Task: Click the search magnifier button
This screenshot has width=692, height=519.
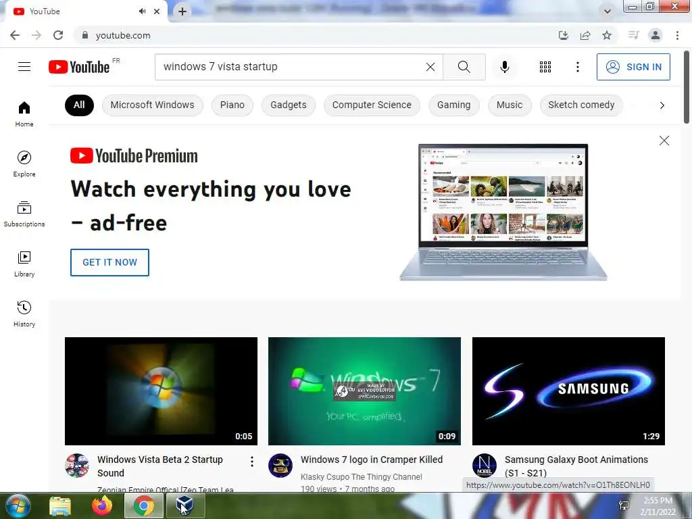Action: point(464,67)
